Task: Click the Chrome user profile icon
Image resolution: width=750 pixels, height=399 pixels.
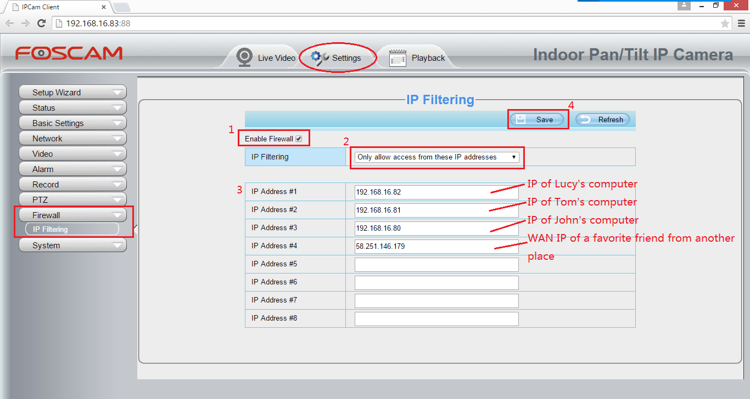Action: click(684, 5)
